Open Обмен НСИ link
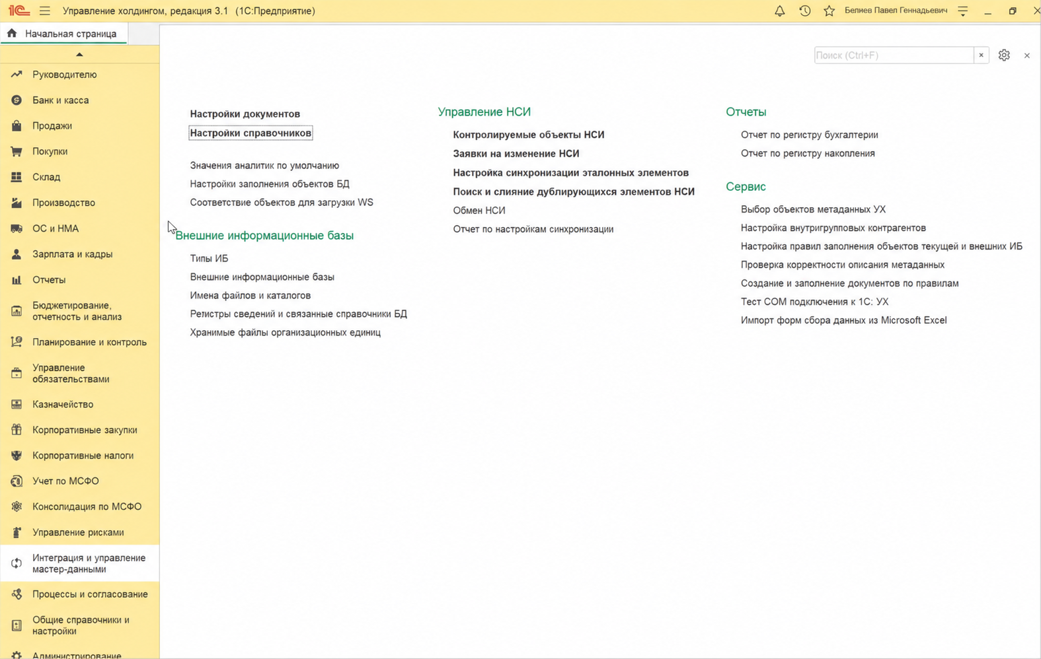Screen dimensions: 1041x659 point(479,211)
